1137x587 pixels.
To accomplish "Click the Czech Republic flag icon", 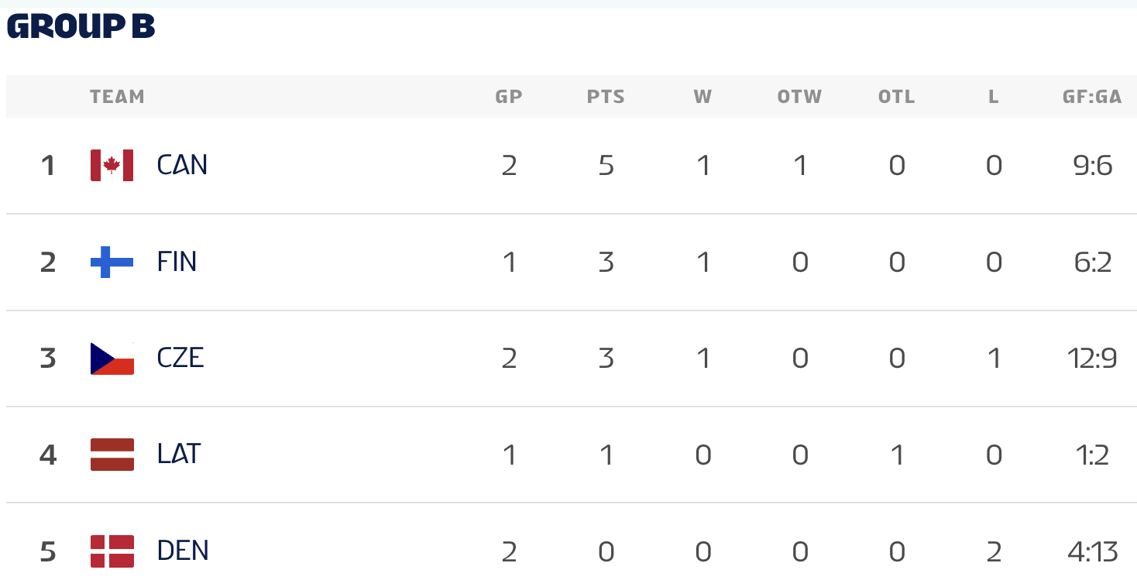I will pyautogui.click(x=112, y=358).
